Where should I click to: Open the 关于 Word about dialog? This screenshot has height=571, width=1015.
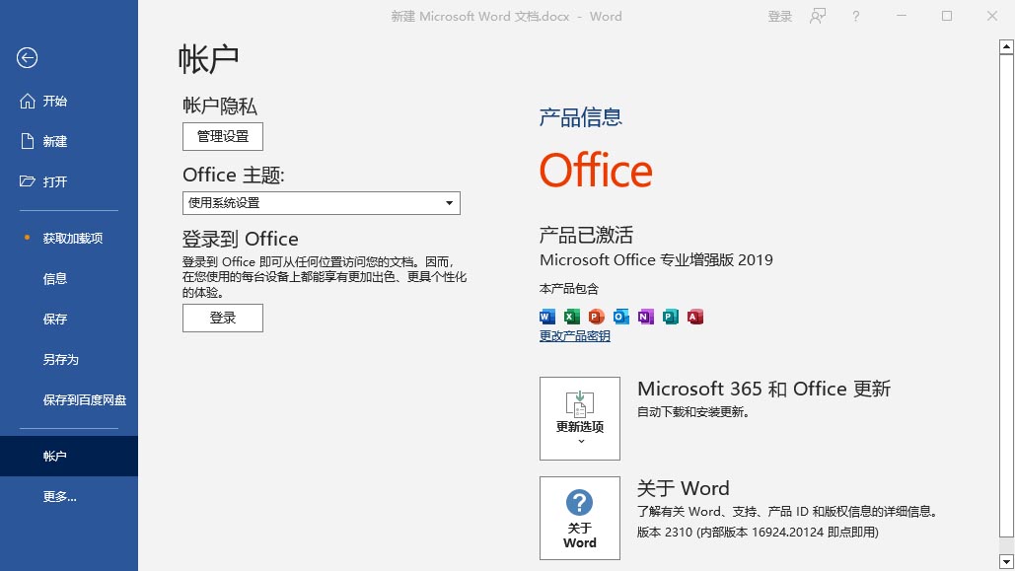[x=580, y=518]
